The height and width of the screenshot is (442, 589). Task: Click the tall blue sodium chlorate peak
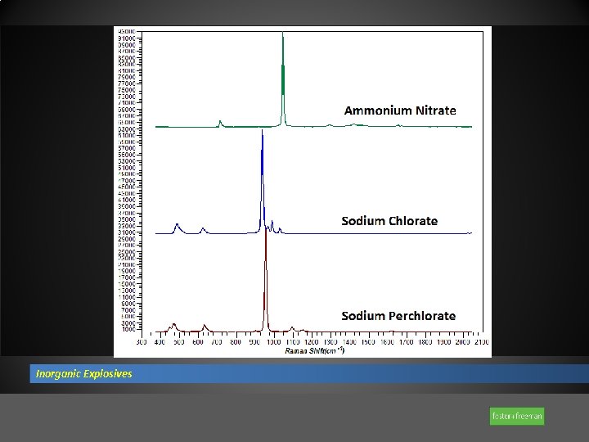coord(263,180)
